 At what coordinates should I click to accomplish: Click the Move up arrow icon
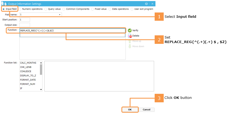[x=130, y=41]
